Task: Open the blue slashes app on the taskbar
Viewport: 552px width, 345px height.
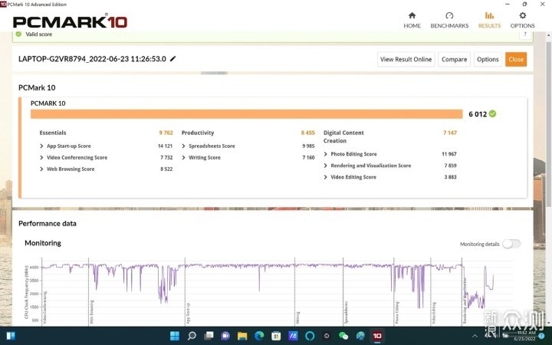Action: tap(293, 336)
